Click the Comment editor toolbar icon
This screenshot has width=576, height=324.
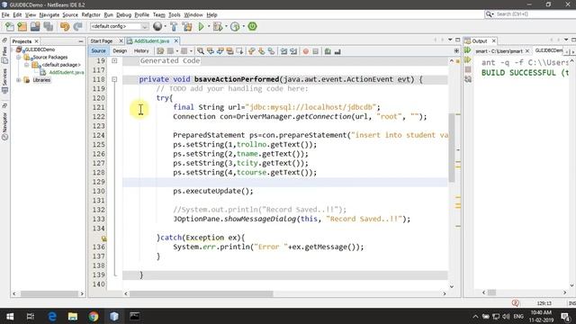coord(328,51)
